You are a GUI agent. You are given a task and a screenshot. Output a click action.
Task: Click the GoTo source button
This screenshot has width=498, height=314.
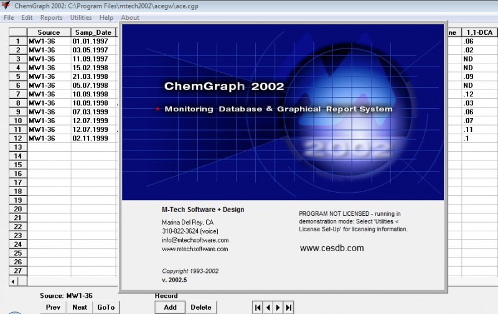[x=106, y=307]
